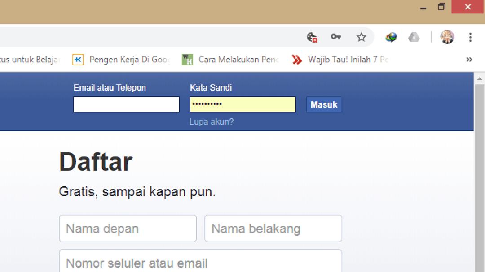This screenshot has height=272, width=485.
Task: Open the 'Lupa akun?' link
Action: coord(211,121)
